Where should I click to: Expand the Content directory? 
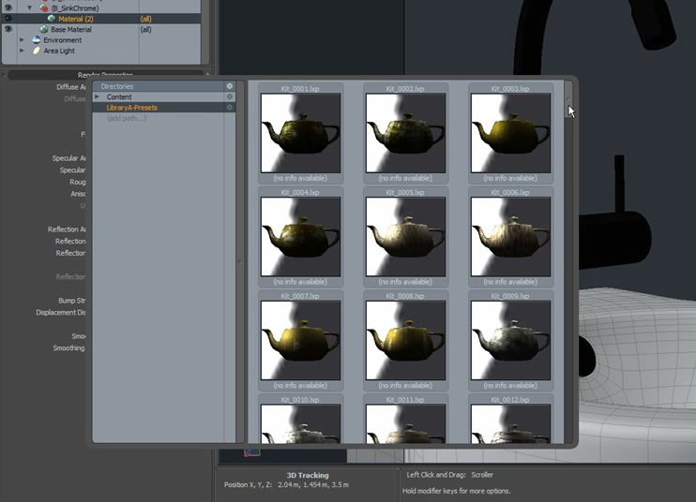pos(97,96)
